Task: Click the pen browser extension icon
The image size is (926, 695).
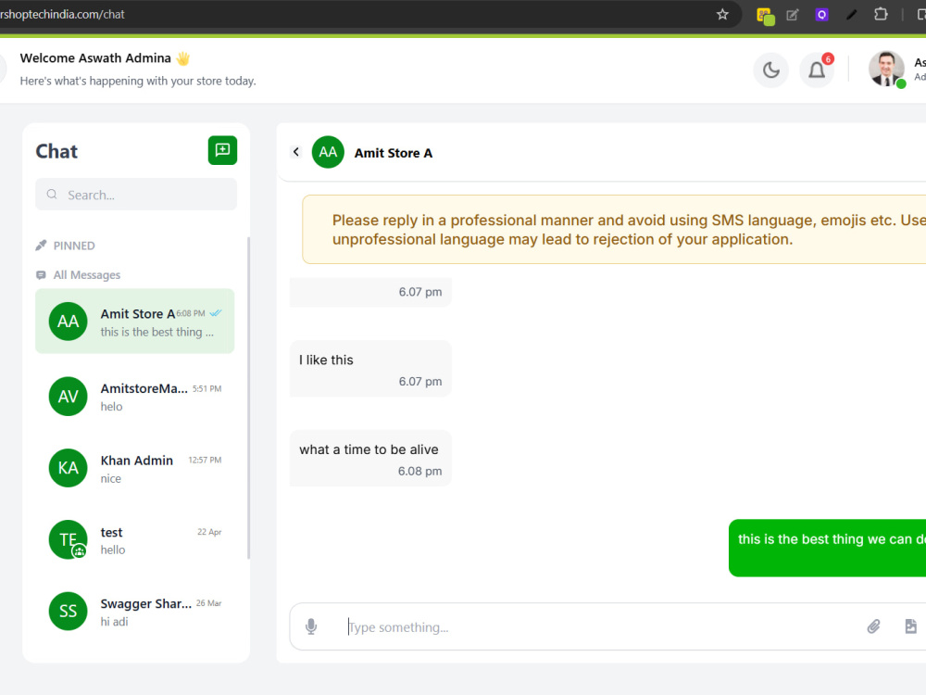Action: tap(851, 15)
